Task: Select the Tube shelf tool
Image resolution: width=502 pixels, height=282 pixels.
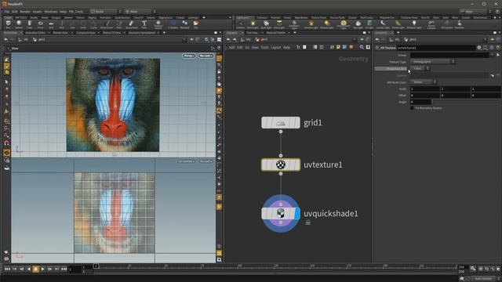Action: (30, 24)
